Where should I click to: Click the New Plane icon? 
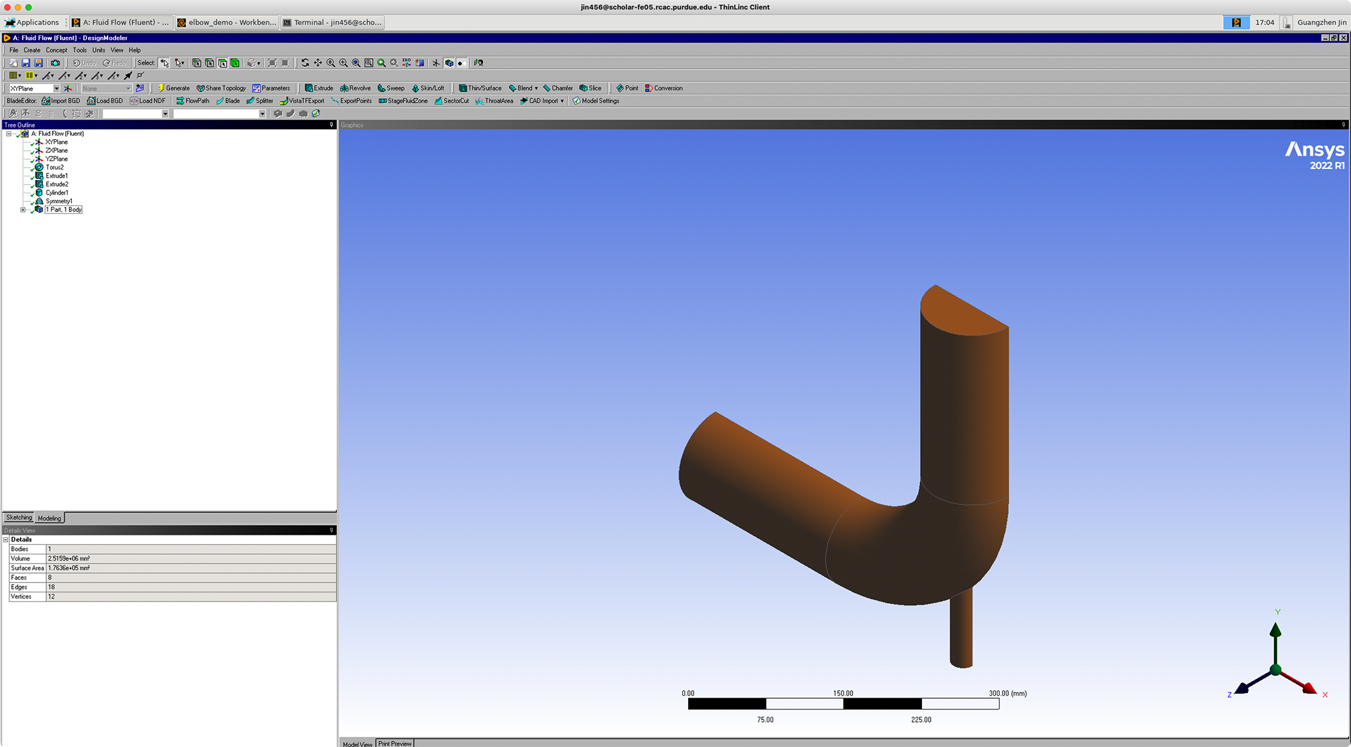[68, 88]
